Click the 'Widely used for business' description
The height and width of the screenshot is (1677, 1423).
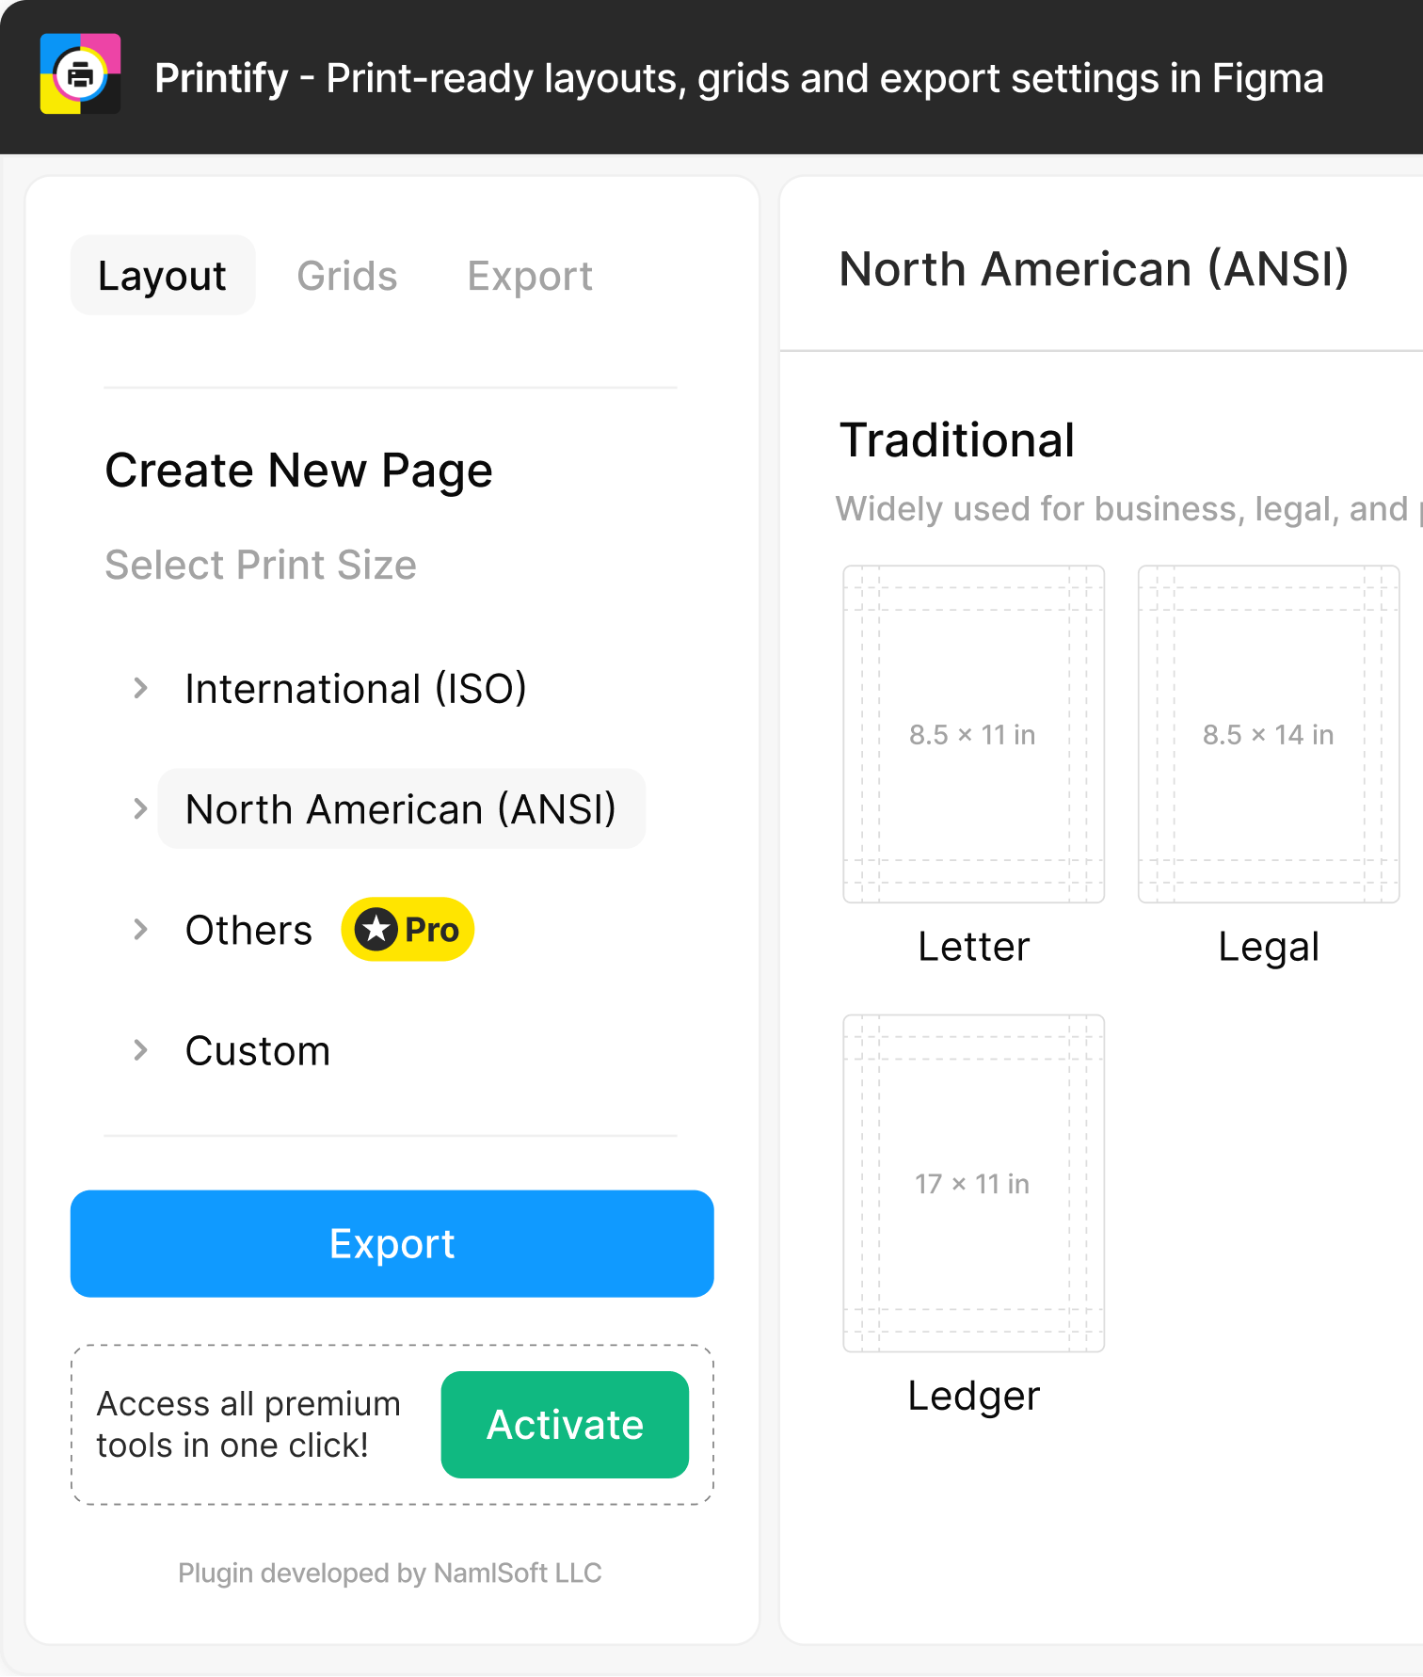click(1129, 508)
